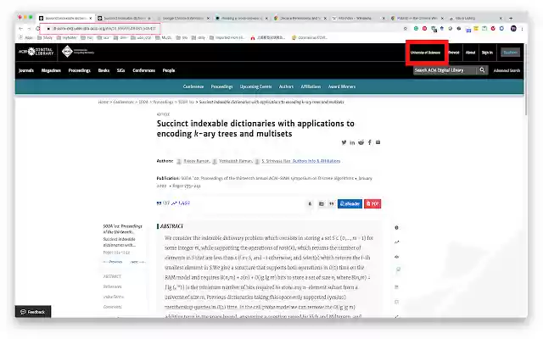The height and width of the screenshot is (339, 543).
Task: Open the article PDF
Action: (x=372, y=203)
